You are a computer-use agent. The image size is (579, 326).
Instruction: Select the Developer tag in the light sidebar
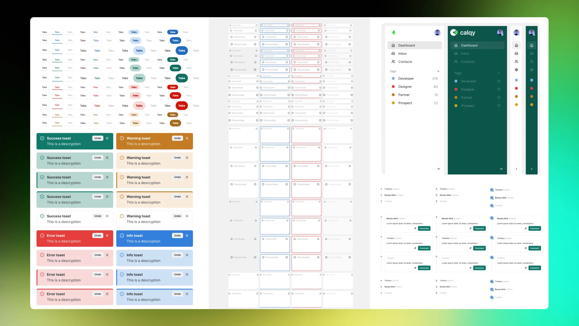(x=415, y=78)
